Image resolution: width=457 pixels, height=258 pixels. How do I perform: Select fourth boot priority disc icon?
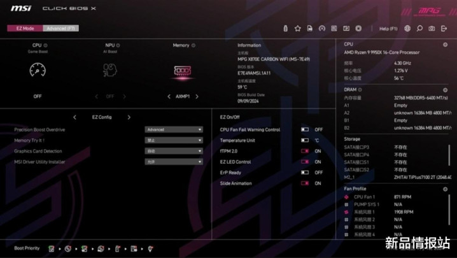point(101,248)
